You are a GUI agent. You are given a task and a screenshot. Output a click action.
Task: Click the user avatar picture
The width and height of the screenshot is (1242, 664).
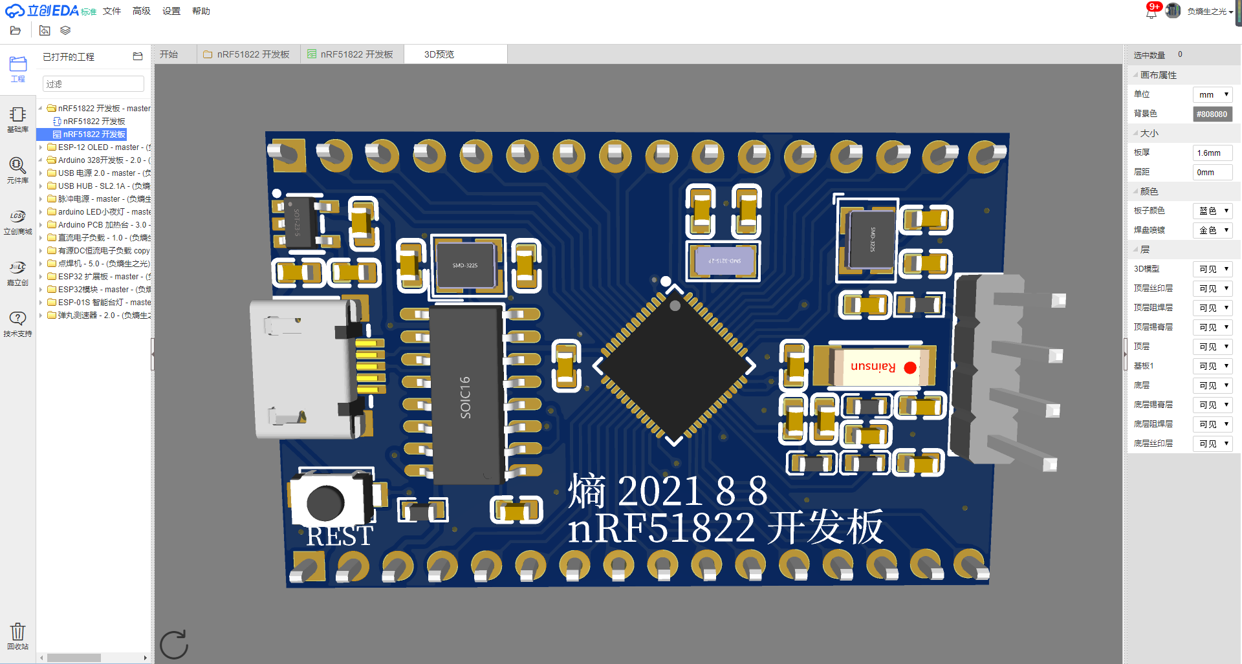[x=1172, y=11]
